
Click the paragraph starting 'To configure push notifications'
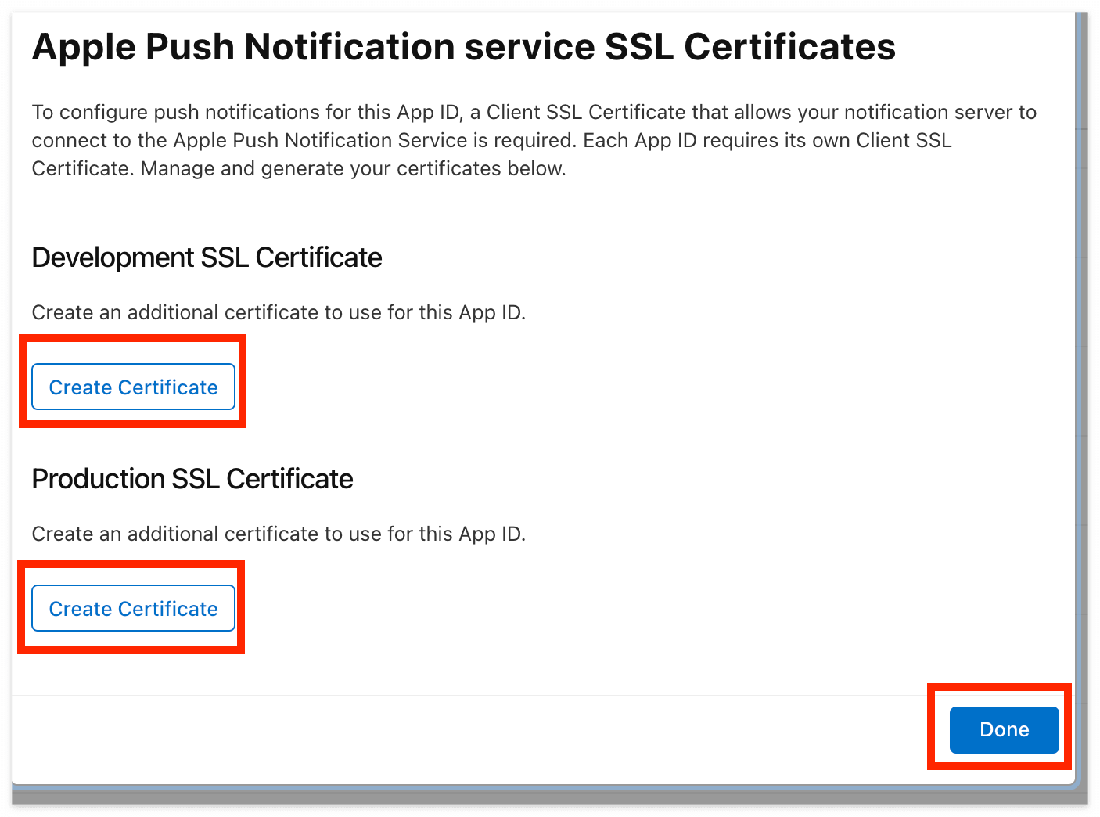click(x=534, y=140)
